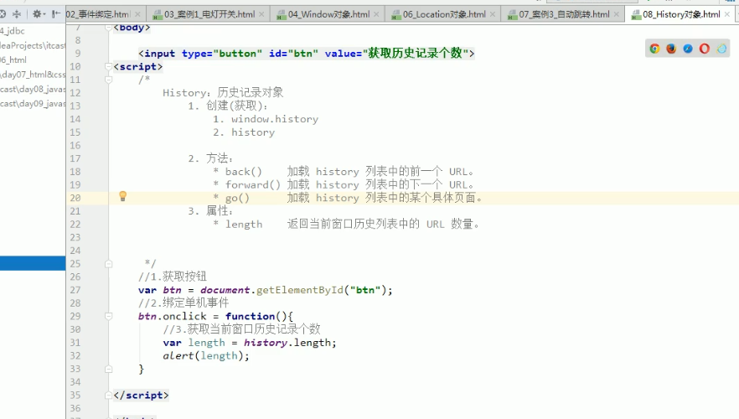Image resolution: width=739 pixels, height=419 pixels.
Task: Select the day07_html&css project tree item
Action: point(33,75)
